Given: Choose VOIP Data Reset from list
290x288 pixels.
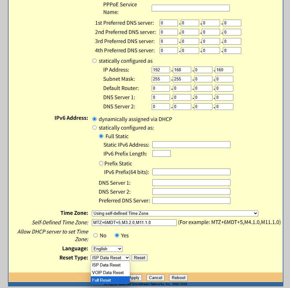Looking at the screenshot, I should coord(110,273).
